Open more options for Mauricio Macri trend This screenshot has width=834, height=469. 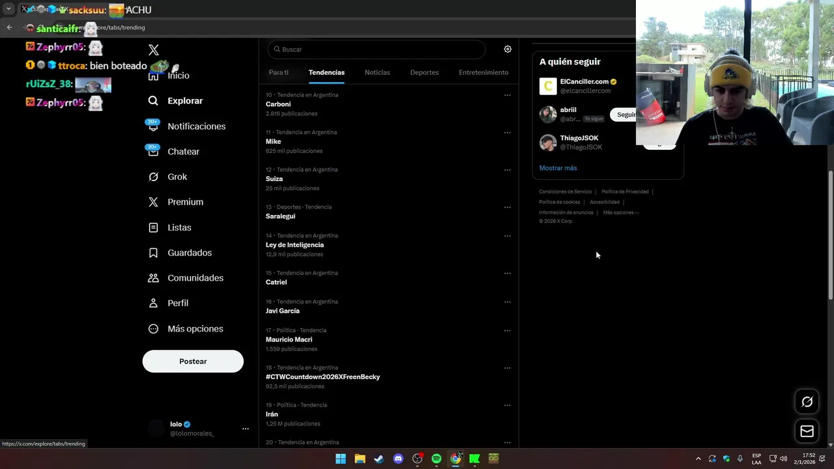click(507, 330)
